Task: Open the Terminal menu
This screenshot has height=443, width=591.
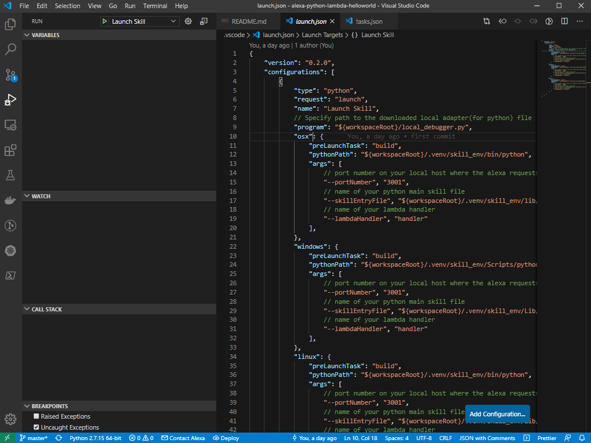Action: coord(154,6)
